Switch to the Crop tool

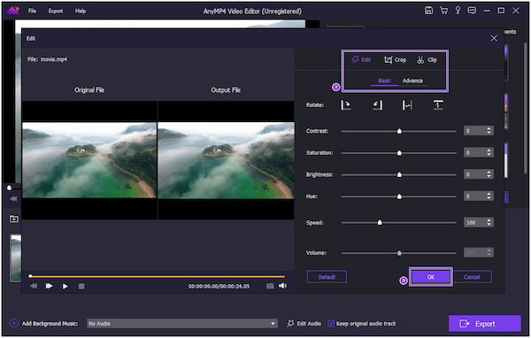[x=395, y=59]
